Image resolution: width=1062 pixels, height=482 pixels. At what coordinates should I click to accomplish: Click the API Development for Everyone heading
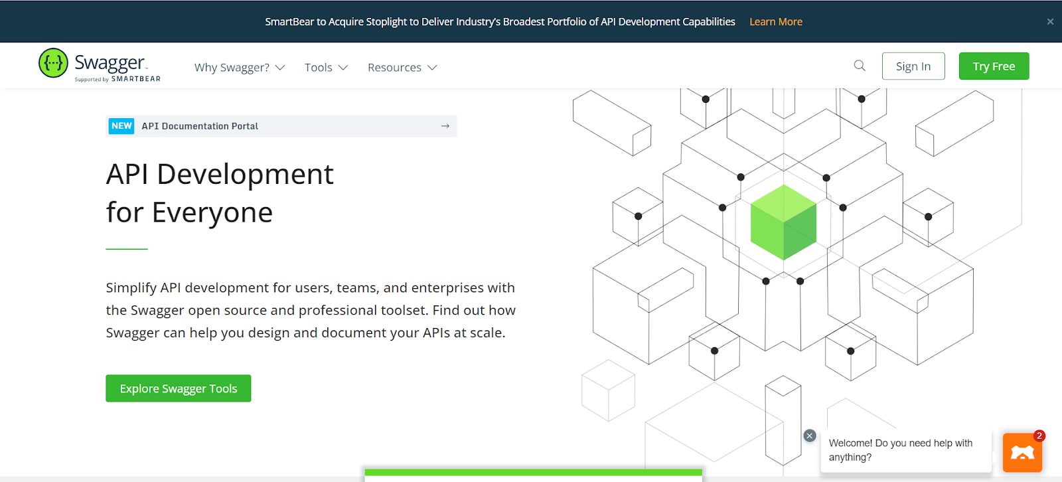[x=220, y=193]
